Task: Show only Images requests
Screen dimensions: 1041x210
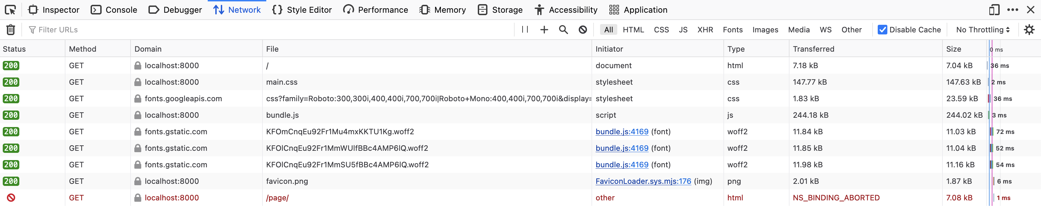Action: coord(765,30)
